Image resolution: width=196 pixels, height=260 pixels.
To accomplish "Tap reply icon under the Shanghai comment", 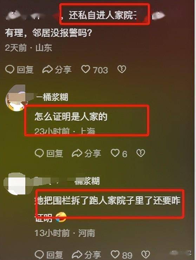I will pos(39,153).
